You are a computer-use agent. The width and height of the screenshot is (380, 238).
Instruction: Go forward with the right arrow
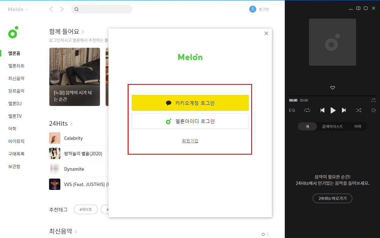tap(62, 9)
